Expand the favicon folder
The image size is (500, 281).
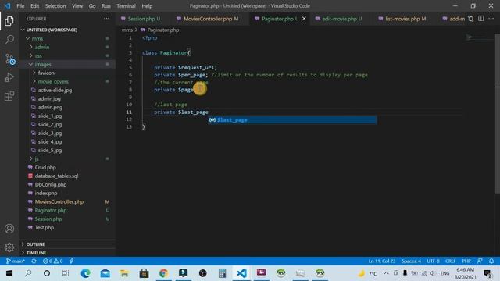[x=46, y=73]
